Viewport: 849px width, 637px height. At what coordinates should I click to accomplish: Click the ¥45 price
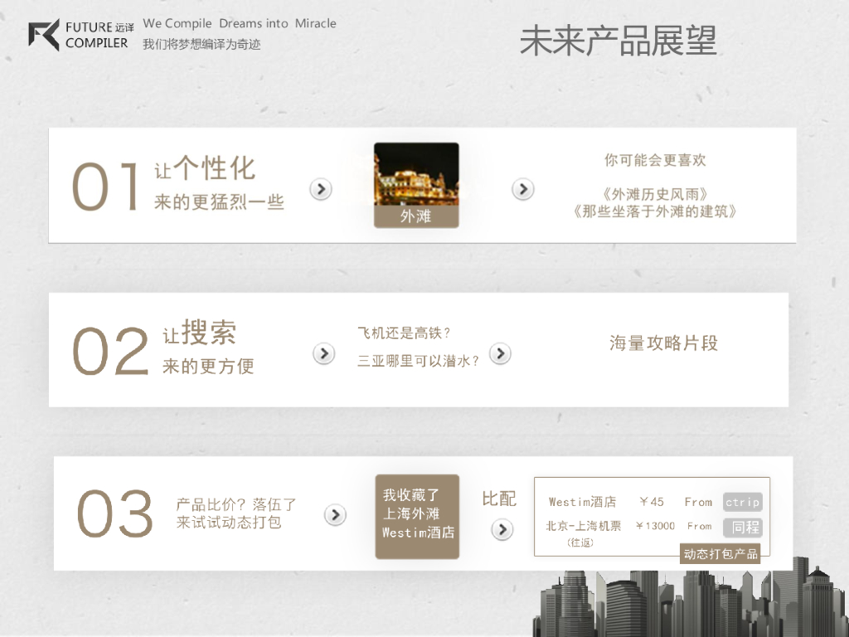[x=652, y=502]
